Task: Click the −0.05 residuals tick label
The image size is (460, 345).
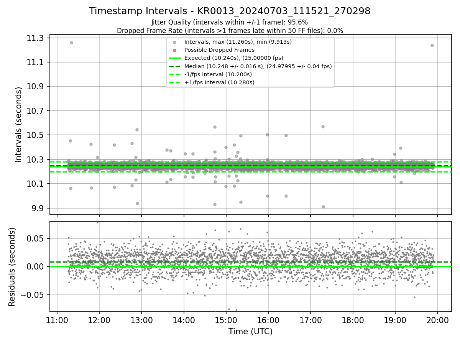Action: [33, 295]
